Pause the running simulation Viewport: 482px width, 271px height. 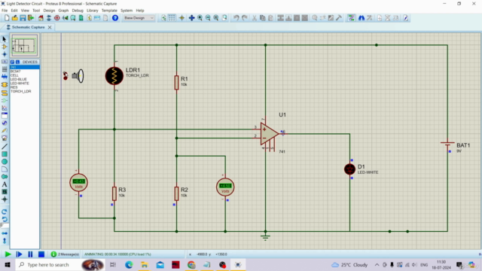pyautogui.click(x=30, y=254)
